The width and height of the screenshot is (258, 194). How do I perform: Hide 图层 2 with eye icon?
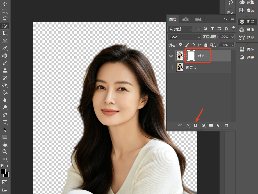(171, 56)
